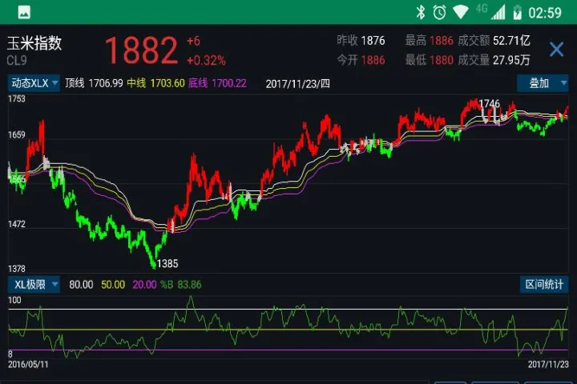
Task: Tap the +0.32% change percentage
Action: 206,60
